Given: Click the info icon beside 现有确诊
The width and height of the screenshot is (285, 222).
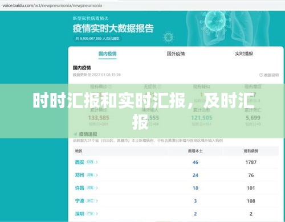Looking at the screenshot, I should (110, 87).
